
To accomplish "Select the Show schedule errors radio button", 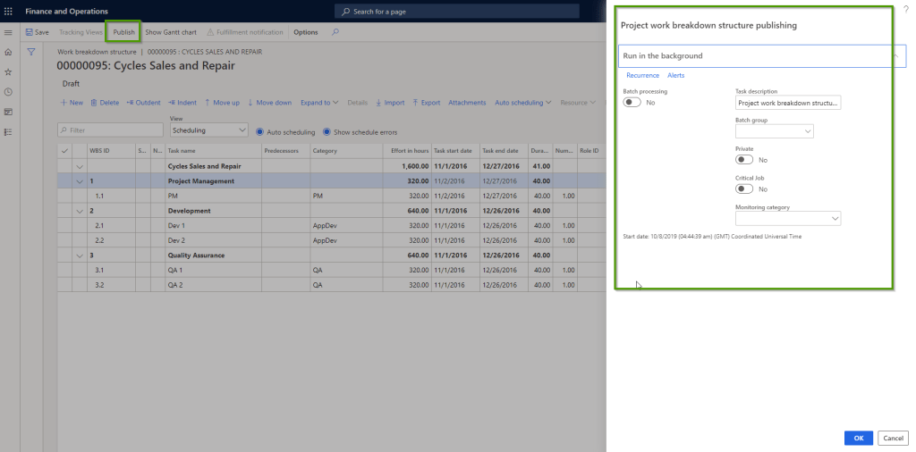I will click(x=327, y=131).
